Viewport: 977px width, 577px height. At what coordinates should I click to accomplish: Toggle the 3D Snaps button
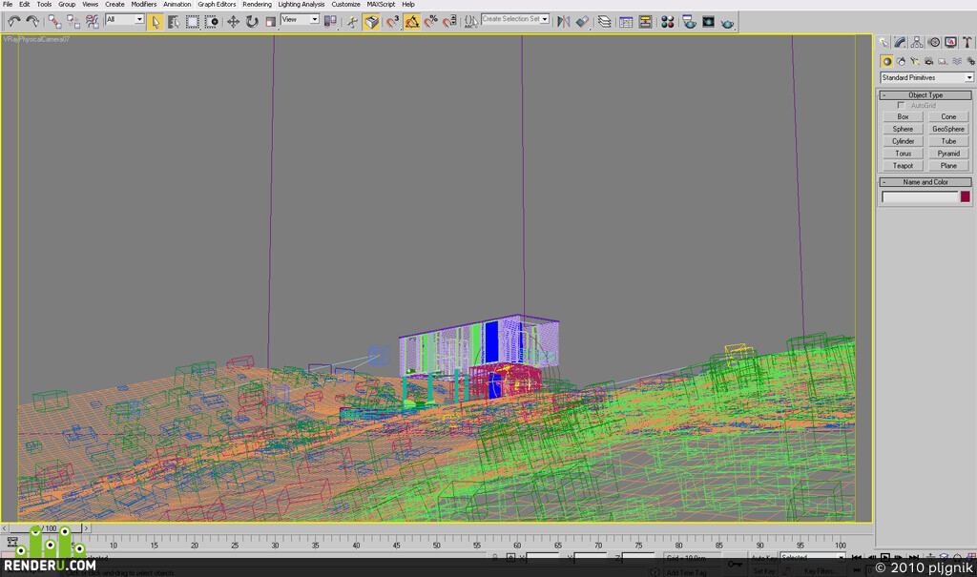[392, 22]
